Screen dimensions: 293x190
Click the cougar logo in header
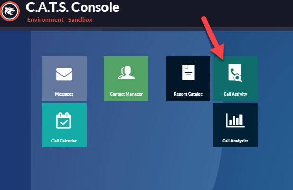point(10,11)
